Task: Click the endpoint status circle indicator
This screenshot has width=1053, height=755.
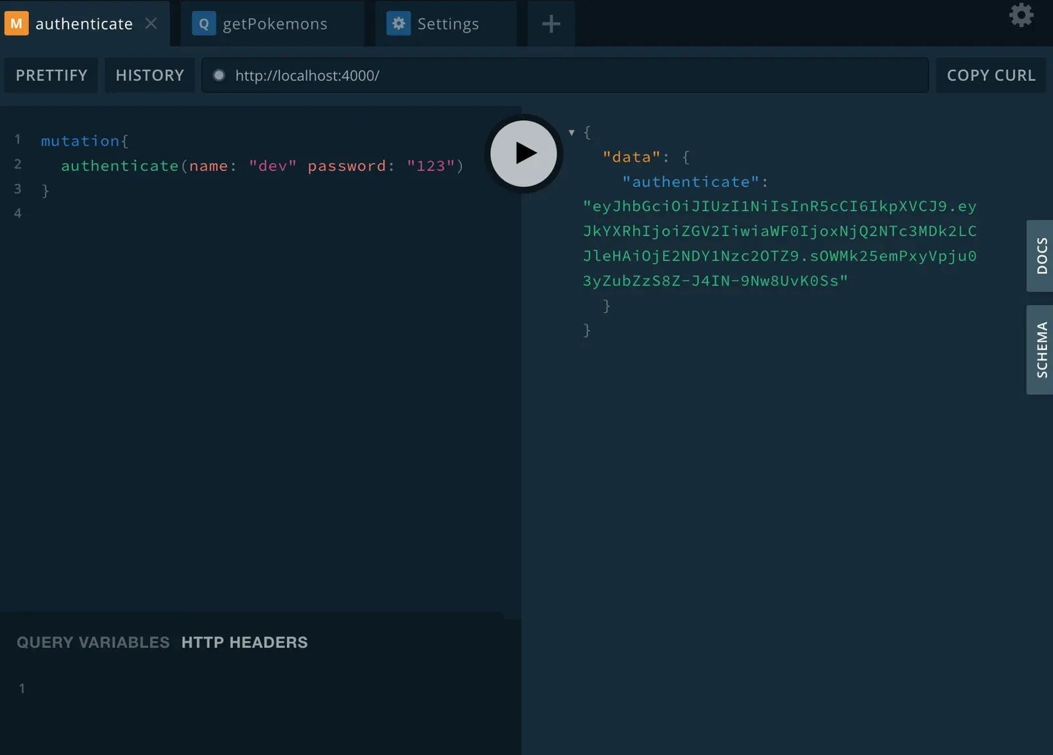Action: point(219,75)
